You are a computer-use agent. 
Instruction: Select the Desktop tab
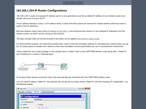(36, 92)
